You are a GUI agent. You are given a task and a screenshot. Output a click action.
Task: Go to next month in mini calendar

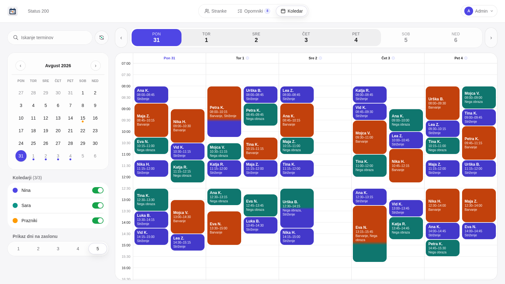[x=96, y=66]
